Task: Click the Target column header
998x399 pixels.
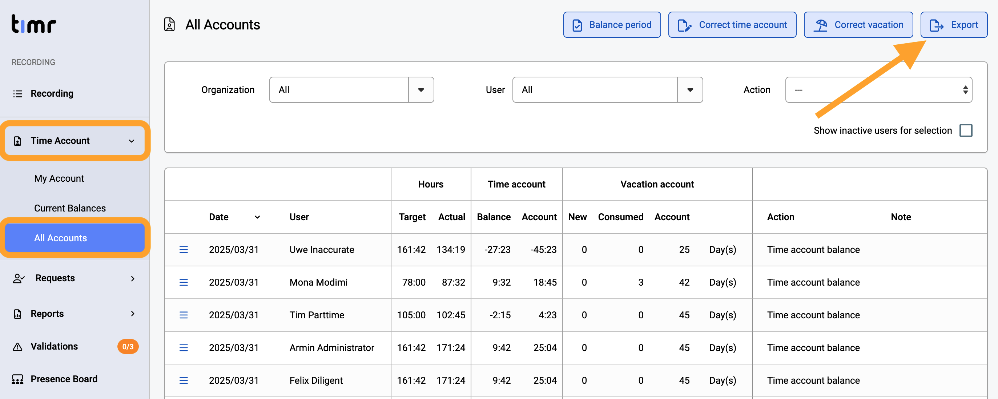Action: tap(412, 217)
